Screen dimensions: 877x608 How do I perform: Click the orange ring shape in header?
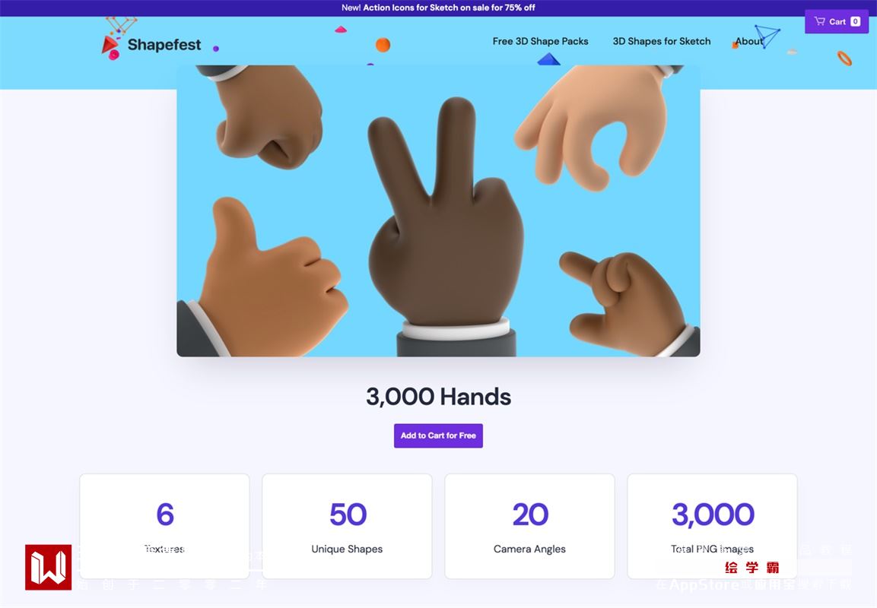pyautogui.click(x=844, y=58)
